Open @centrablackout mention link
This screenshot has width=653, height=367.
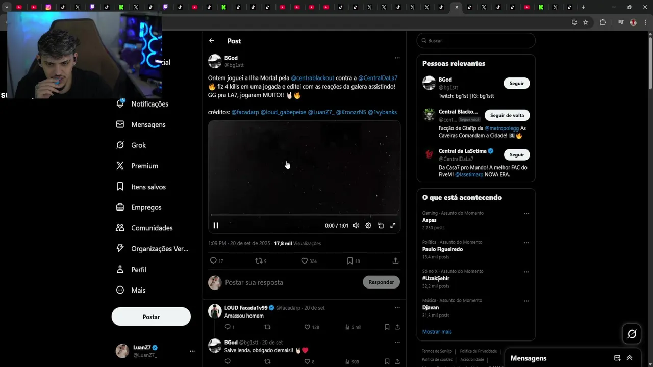click(312, 78)
